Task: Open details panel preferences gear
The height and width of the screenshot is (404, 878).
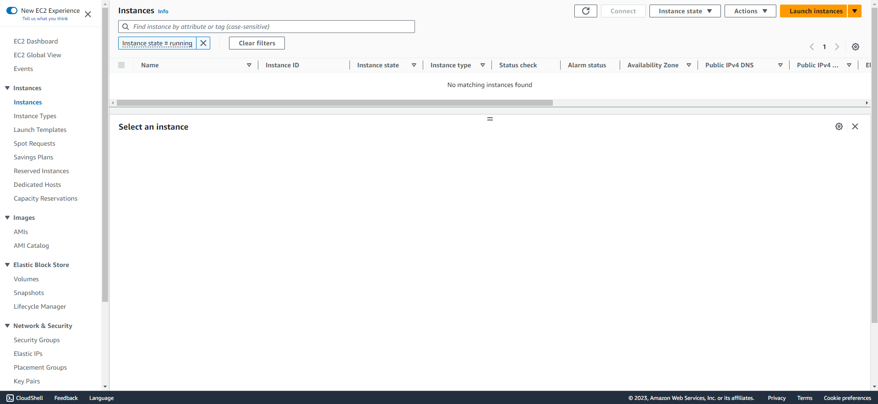Action: click(839, 126)
